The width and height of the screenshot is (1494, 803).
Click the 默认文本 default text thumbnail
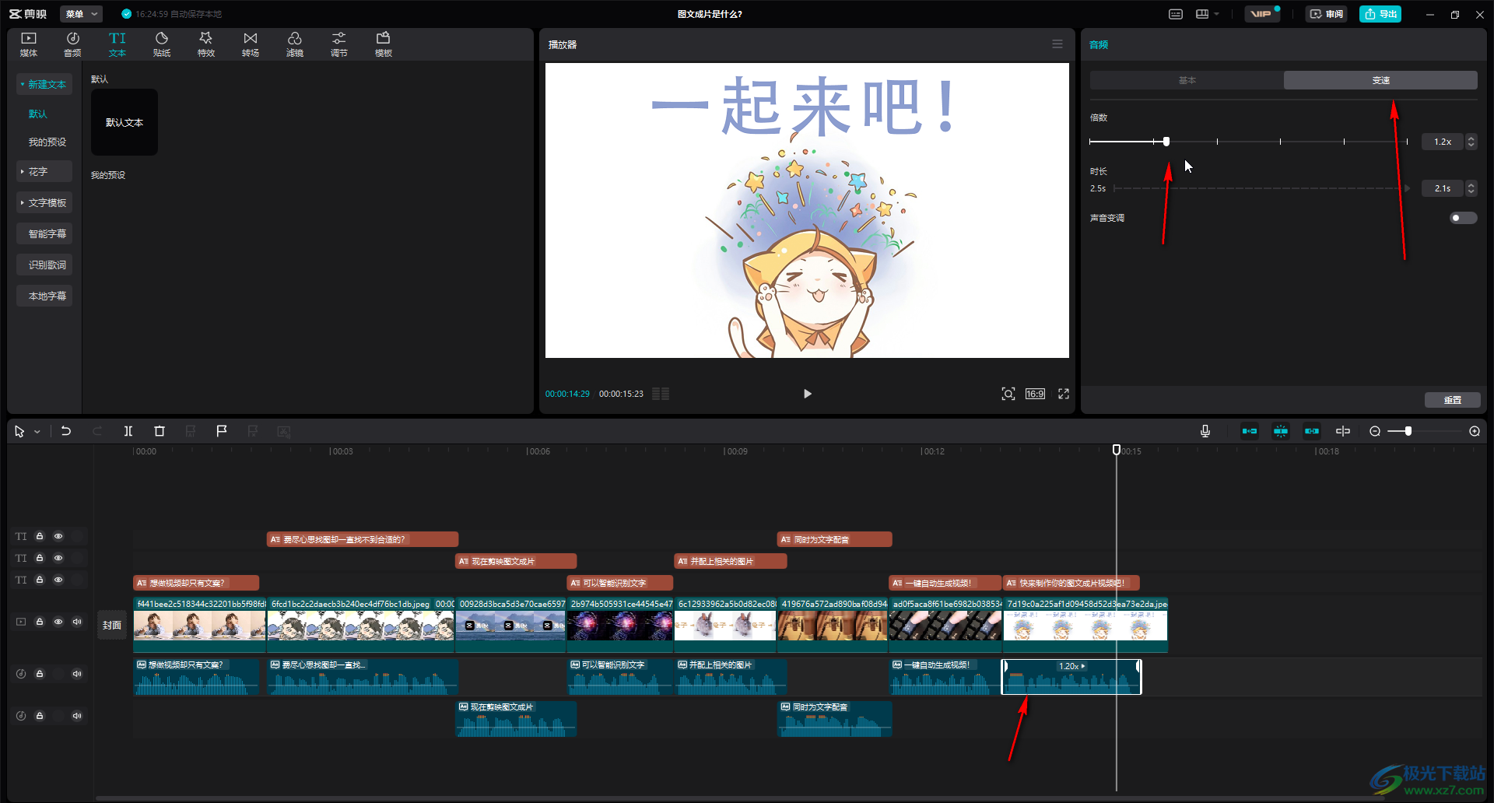pyautogui.click(x=124, y=122)
